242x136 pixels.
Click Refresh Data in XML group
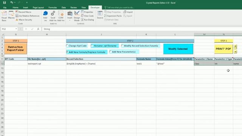coord(112,20)
